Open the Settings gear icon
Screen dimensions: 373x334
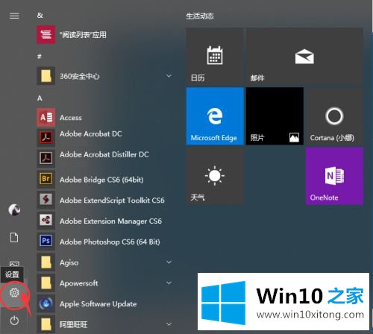tap(14, 292)
